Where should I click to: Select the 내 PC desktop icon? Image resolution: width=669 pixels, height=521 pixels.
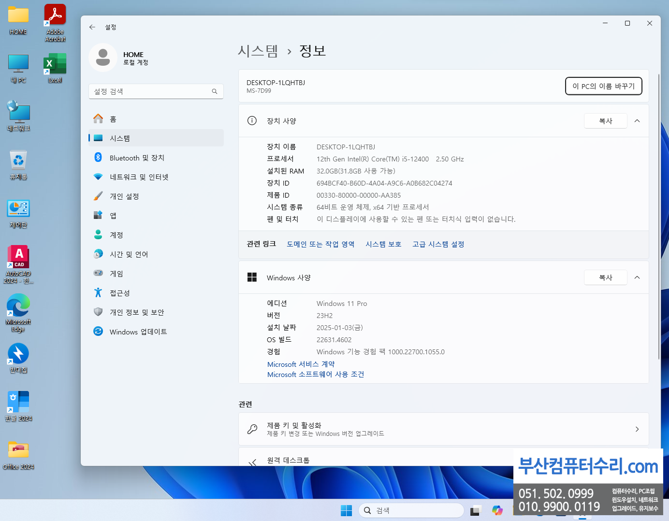pos(18,69)
